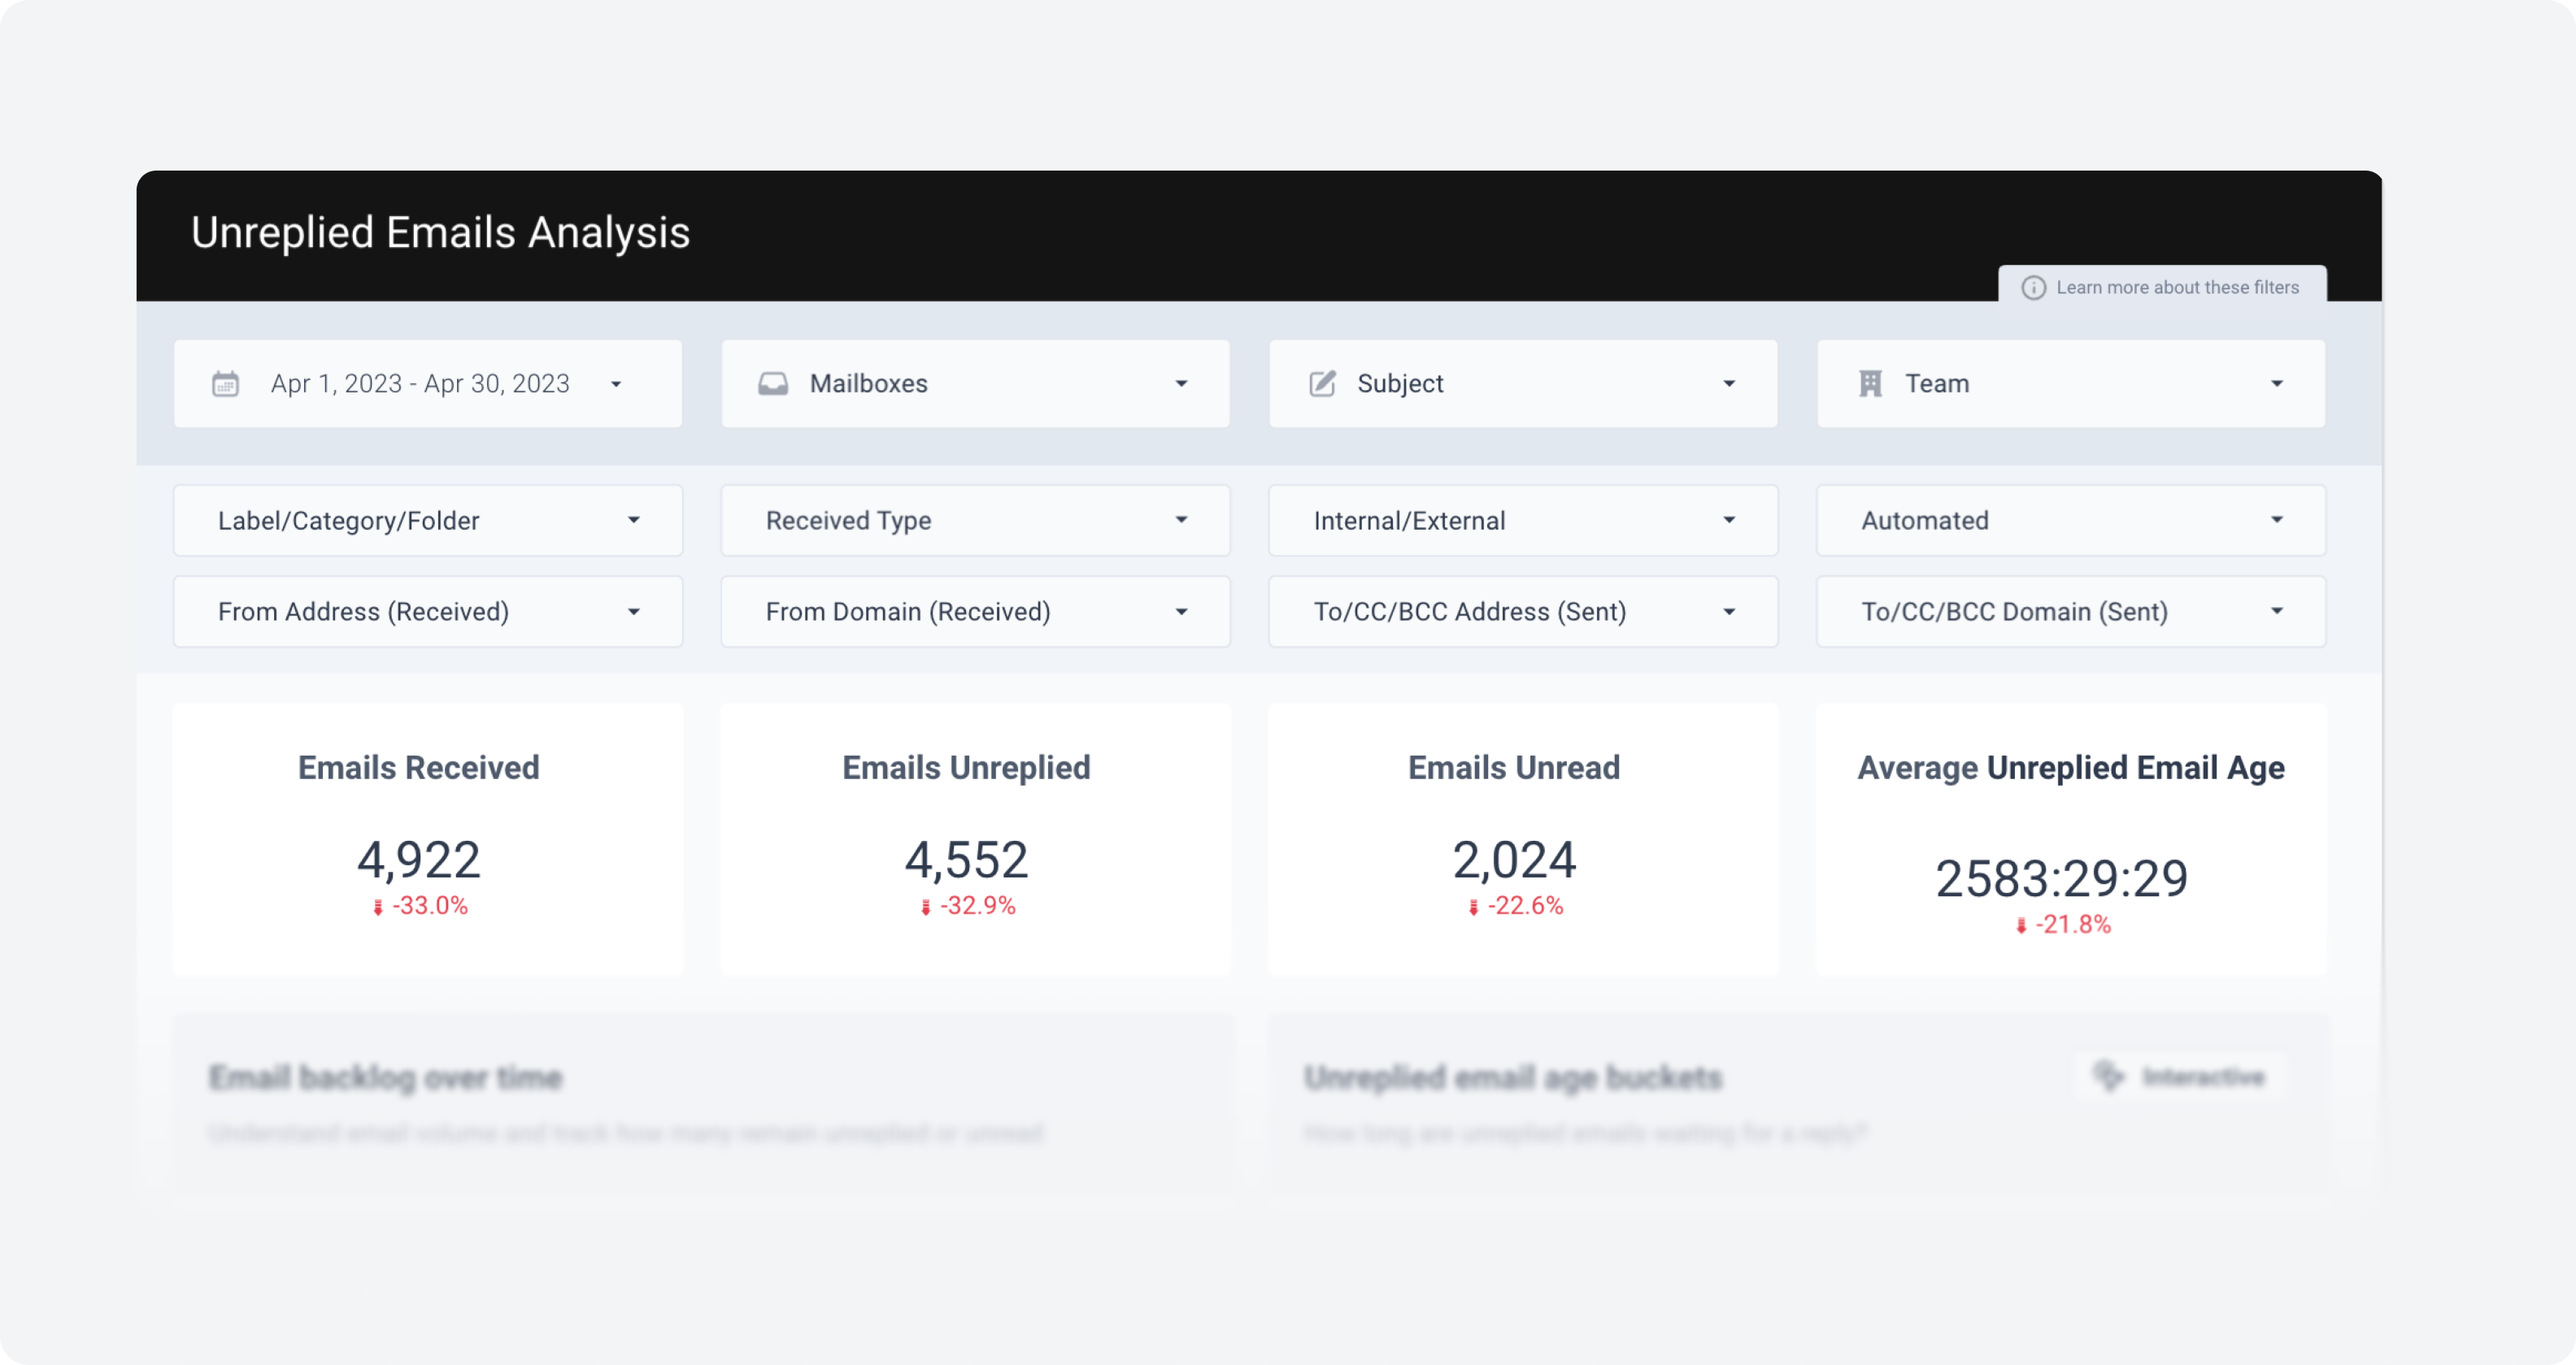Expand the Automated filter arrow

[2277, 521]
